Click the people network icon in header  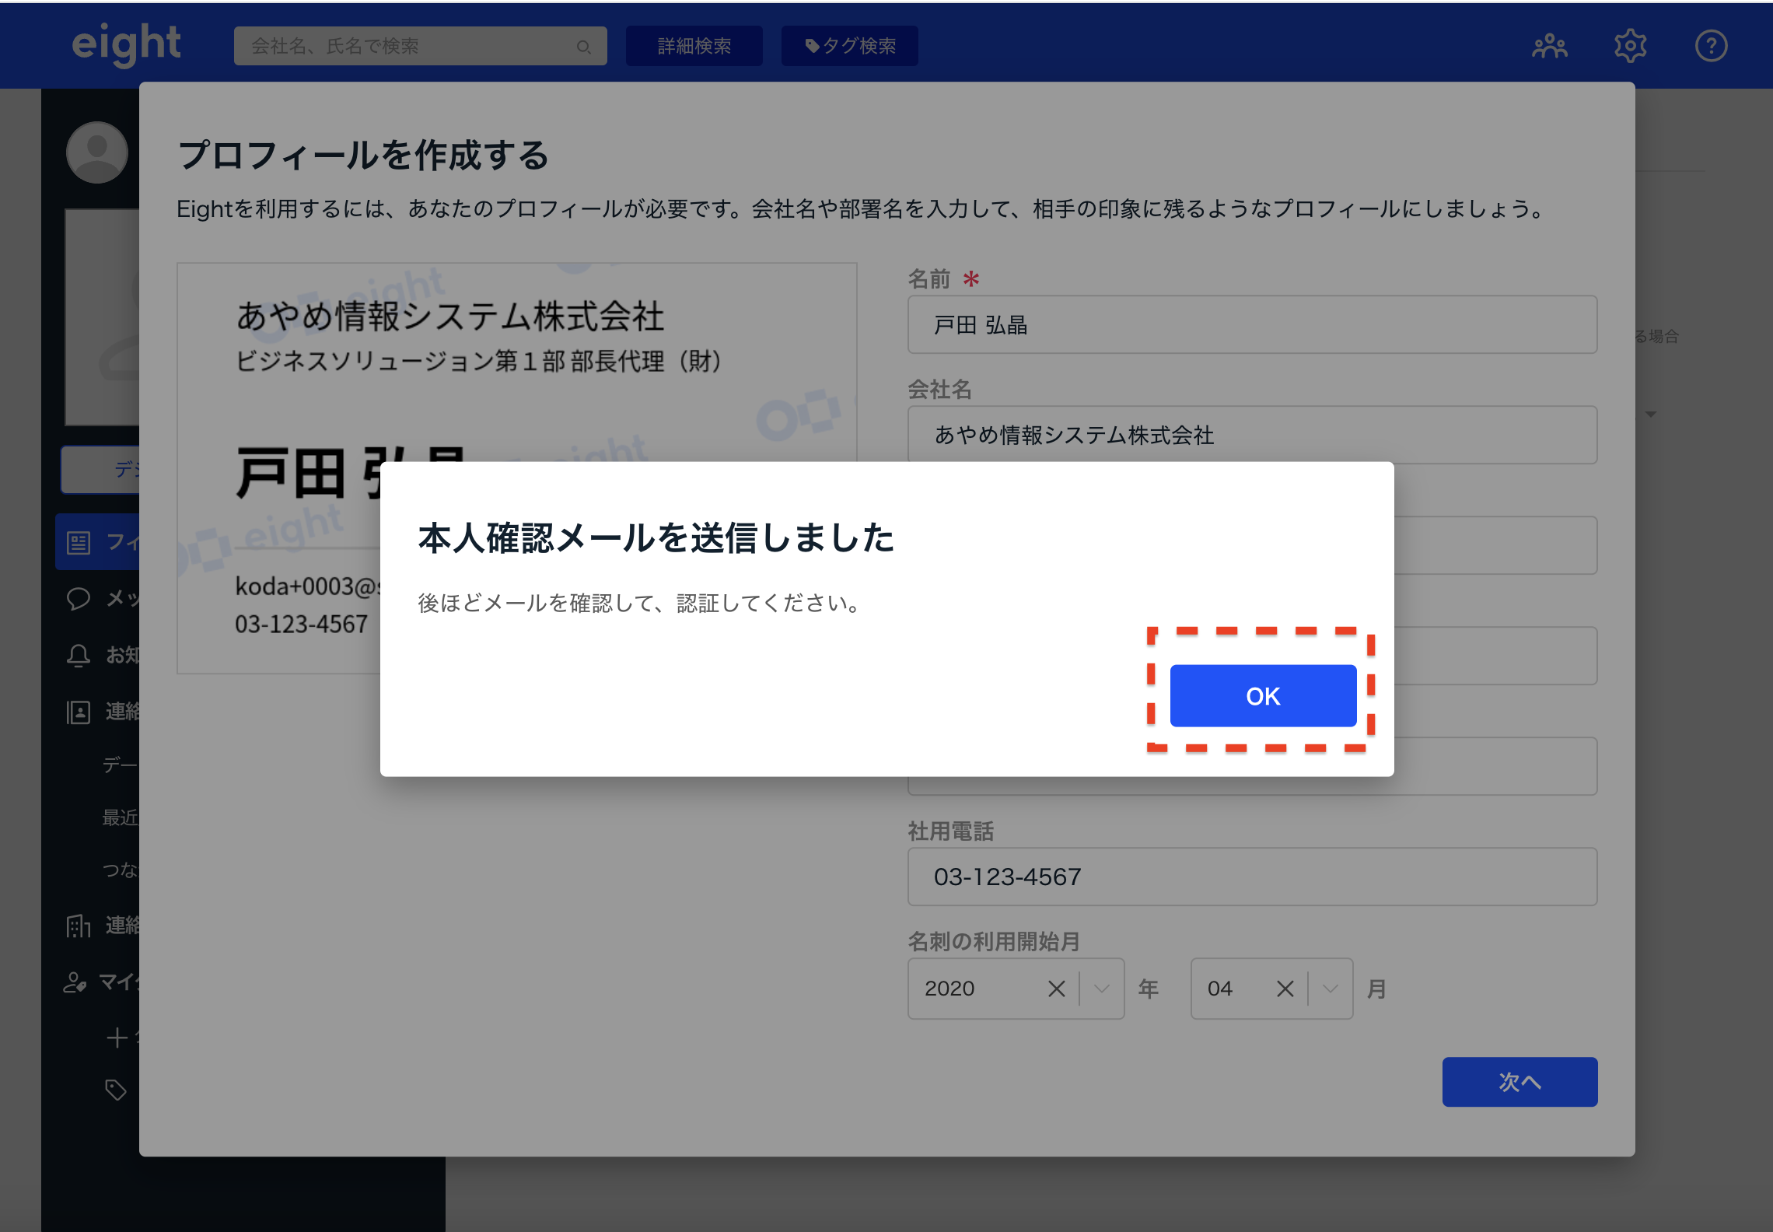1549,46
